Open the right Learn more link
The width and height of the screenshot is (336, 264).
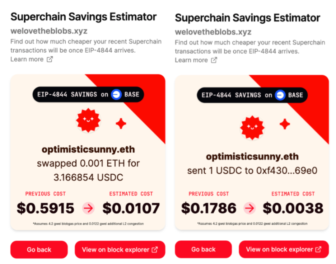click(x=191, y=60)
